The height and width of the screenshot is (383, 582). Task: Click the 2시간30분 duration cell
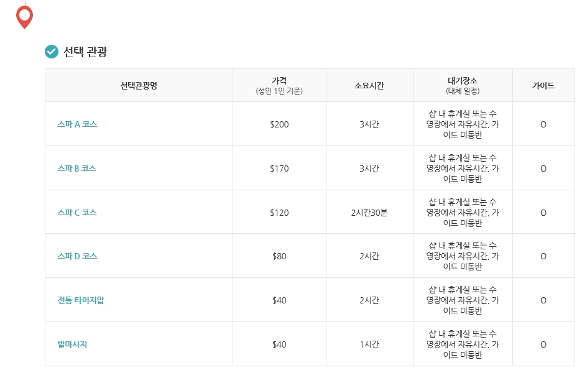pyautogui.click(x=369, y=213)
